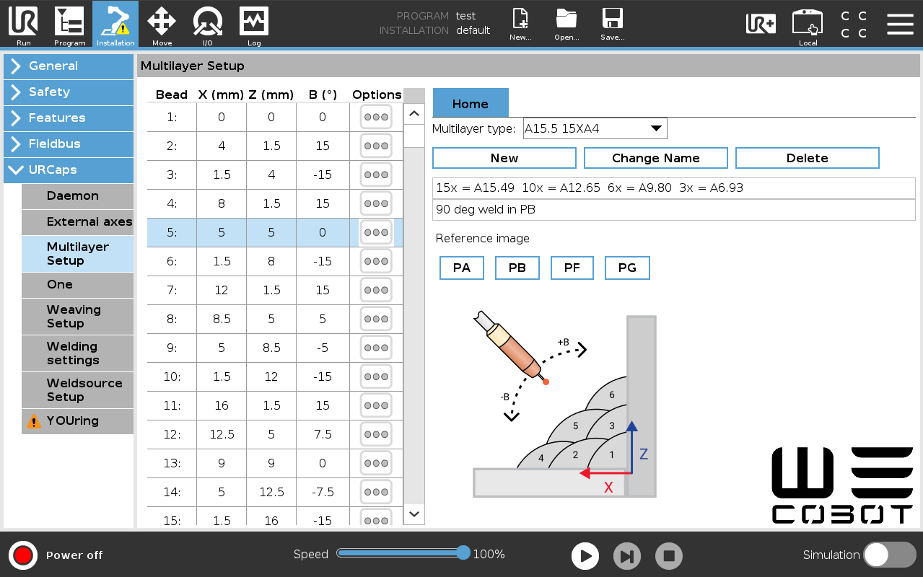Switch Simulation mode on
This screenshot has width=923, height=577.
(x=889, y=555)
